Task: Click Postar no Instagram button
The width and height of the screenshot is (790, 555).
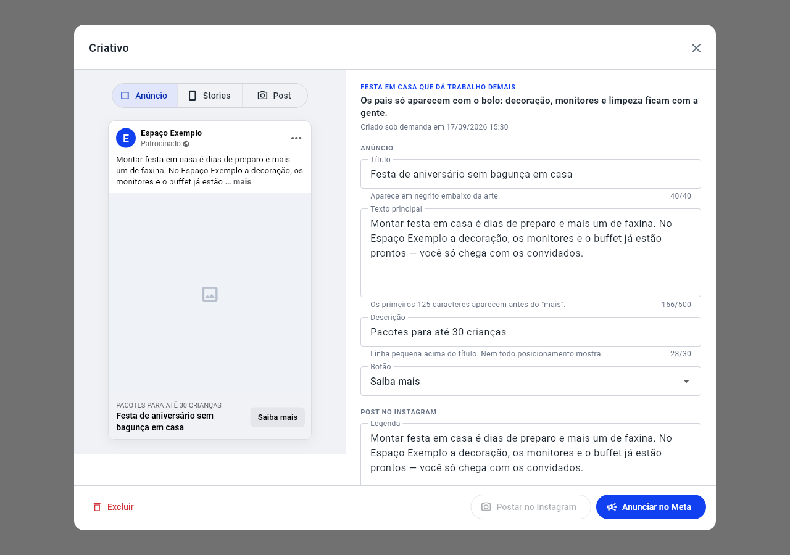Action: pos(531,507)
